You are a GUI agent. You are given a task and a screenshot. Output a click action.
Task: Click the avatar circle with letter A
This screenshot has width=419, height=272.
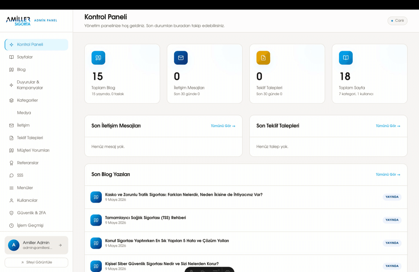(14, 245)
